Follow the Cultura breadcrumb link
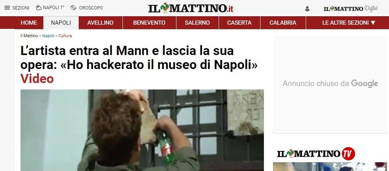 click(x=65, y=36)
